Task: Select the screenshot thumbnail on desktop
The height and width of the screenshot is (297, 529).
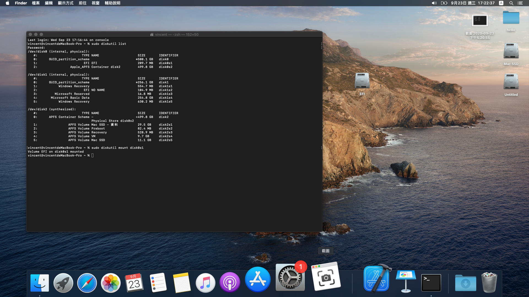Action: (x=480, y=21)
